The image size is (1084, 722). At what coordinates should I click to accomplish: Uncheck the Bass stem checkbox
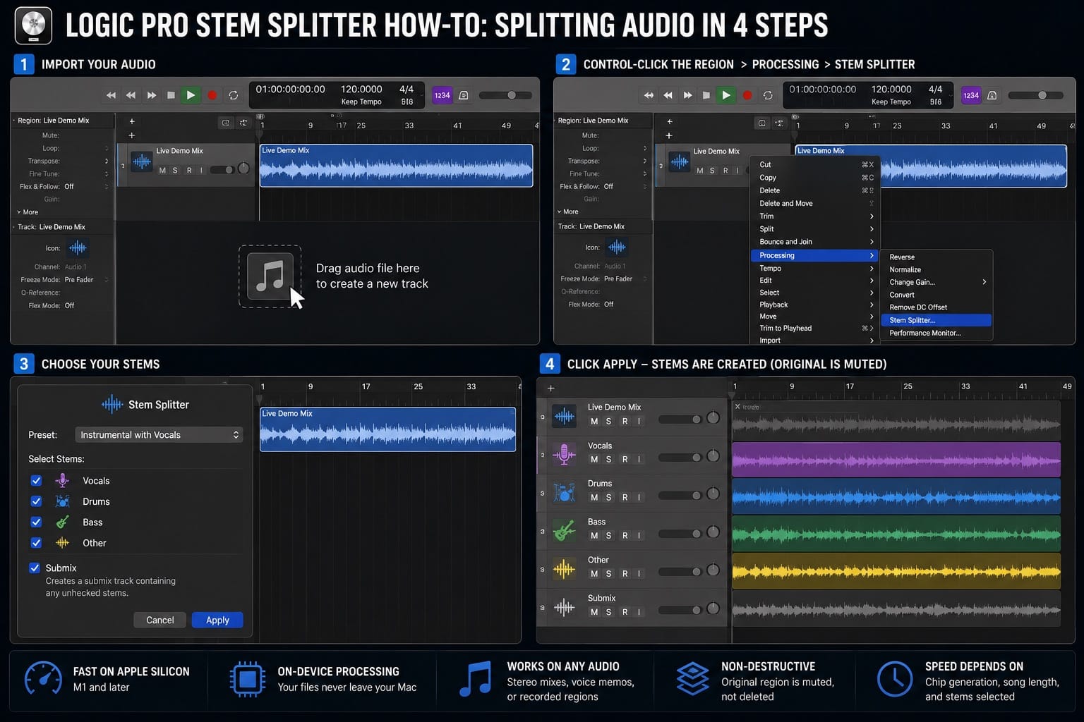36,522
